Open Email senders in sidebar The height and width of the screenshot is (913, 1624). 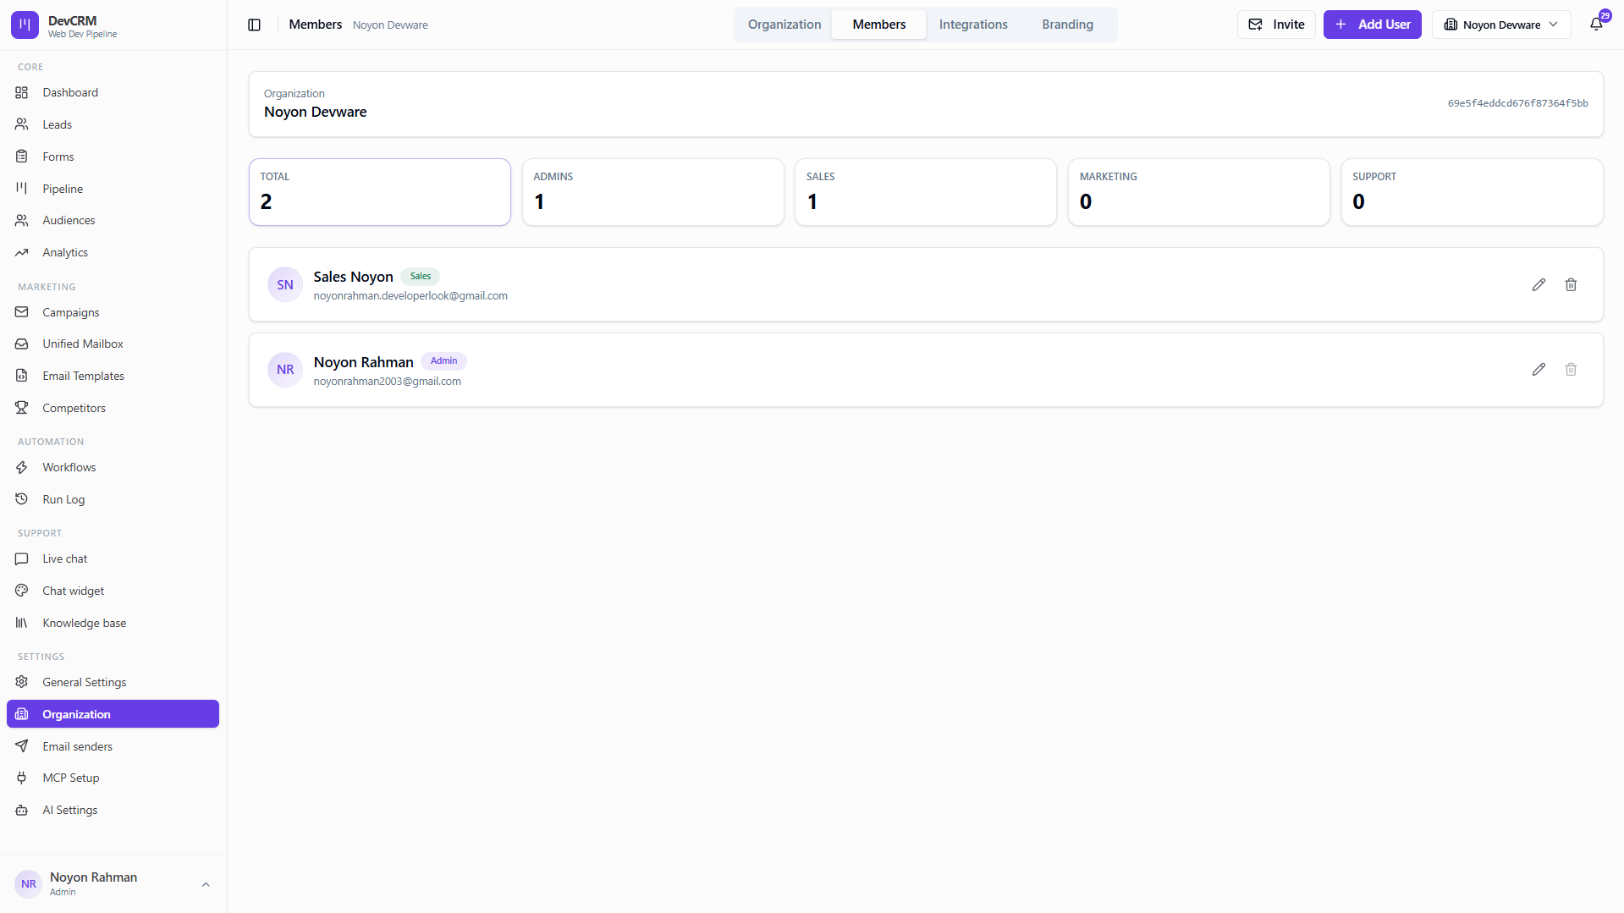tap(113, 746)
